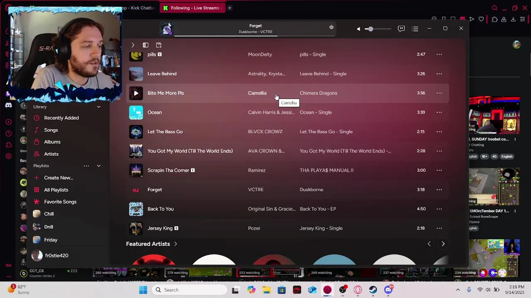531x298 pixels.
Task: Open Albums in Library
Action: (52, 142)
